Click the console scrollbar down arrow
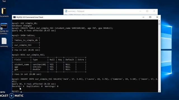Viewport: 179px width, 100px height. 159,91
